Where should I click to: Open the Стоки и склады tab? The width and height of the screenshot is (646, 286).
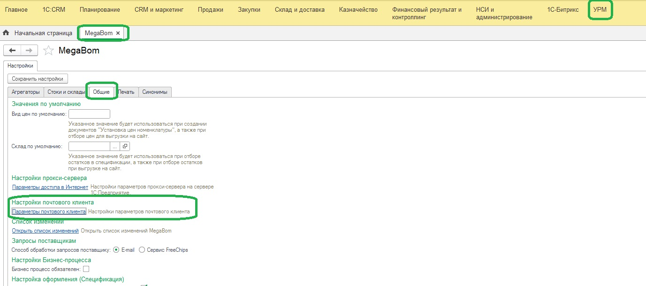coord(66,92)
